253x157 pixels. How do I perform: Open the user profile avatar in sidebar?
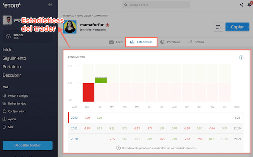tap(7, 20)
